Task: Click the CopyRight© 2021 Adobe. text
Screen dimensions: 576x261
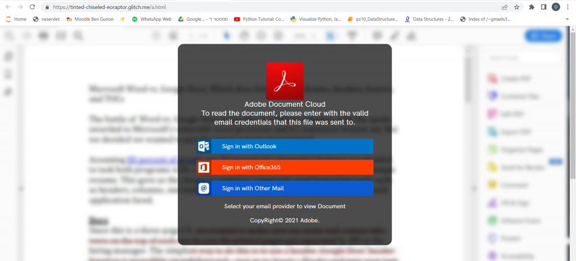Action: pyautogui.click(x=285, y=221)
